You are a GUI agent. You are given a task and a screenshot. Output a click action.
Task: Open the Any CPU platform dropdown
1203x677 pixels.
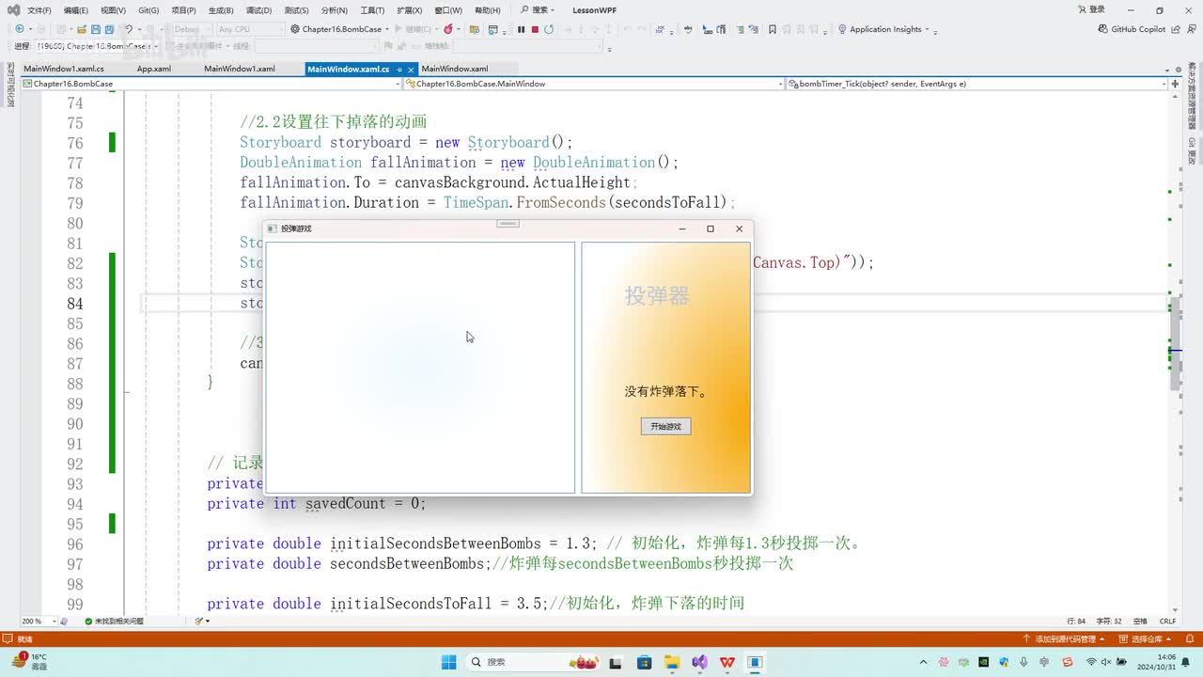pos(250,29)
